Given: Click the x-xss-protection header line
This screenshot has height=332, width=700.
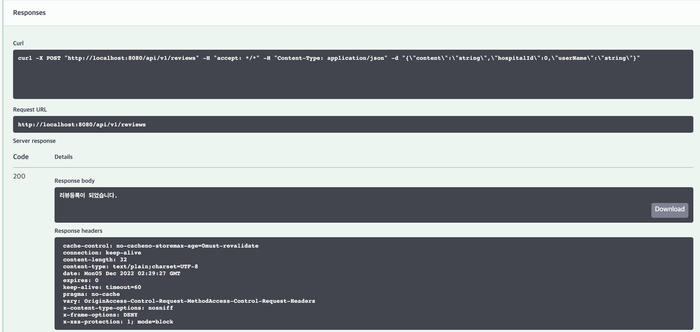Looking at the screenshot, I should coord(118,322).
